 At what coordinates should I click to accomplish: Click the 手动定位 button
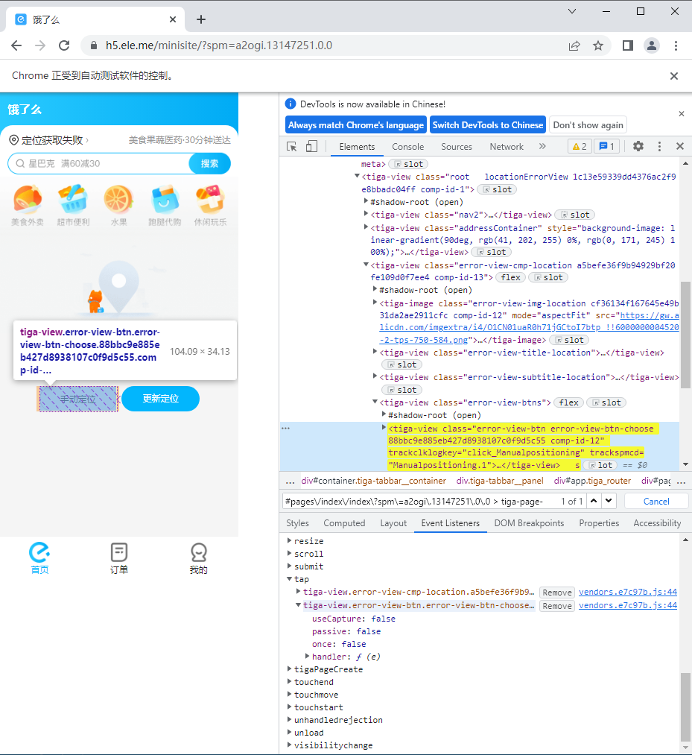(x=77, y=399)
